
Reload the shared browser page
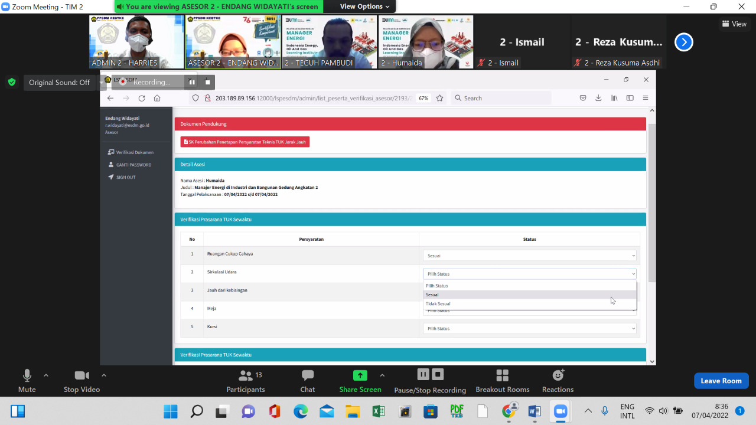tap(142, 98)
